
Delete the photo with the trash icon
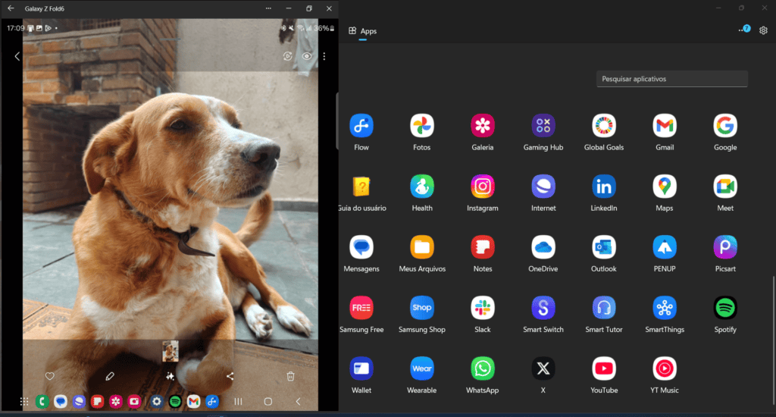point(290,376)
